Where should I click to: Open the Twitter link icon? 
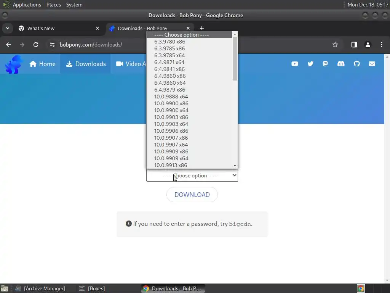coord(310,64)
